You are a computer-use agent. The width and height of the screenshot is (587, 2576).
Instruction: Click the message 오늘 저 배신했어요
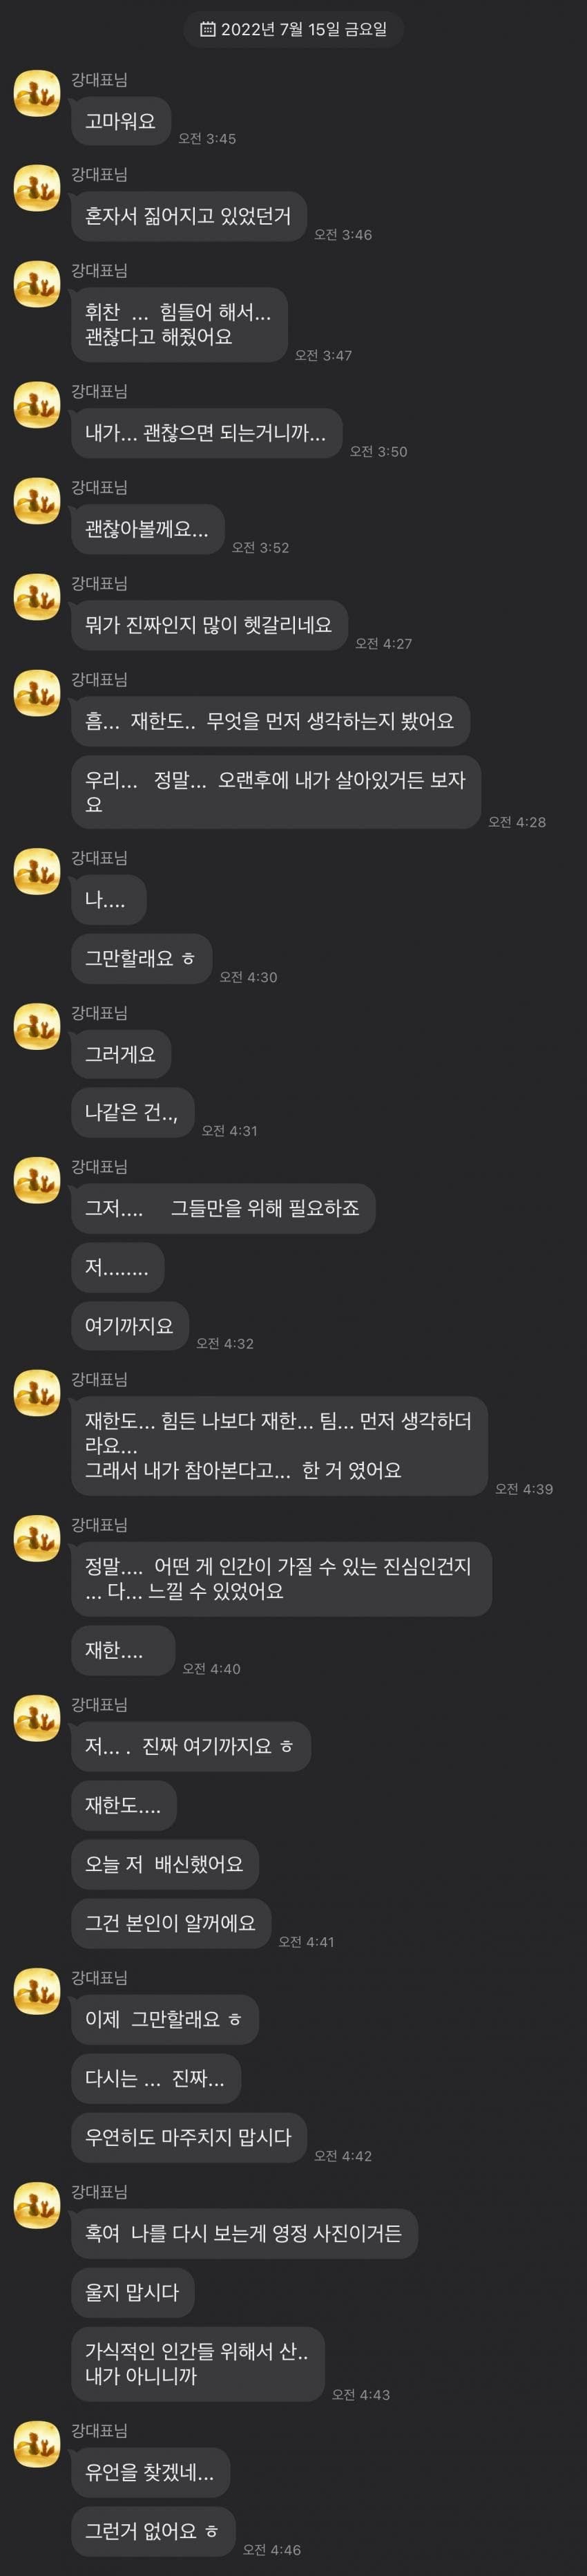(165, 1865)
